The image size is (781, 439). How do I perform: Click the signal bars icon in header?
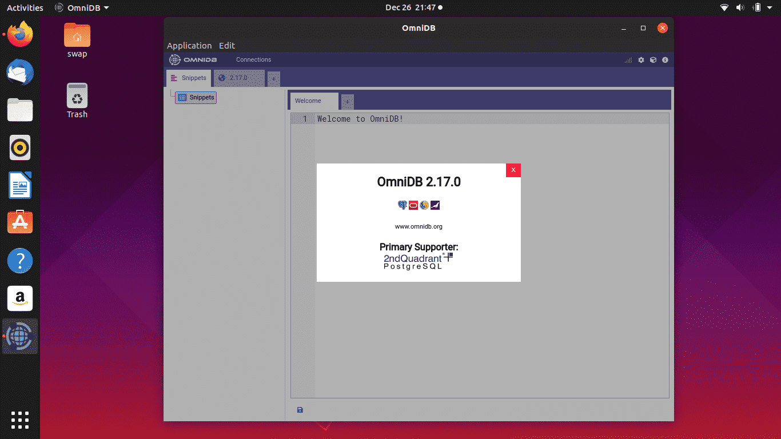coord(628,60)
